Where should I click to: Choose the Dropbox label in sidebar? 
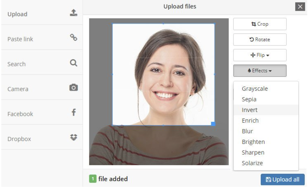[x=19, y=139]
